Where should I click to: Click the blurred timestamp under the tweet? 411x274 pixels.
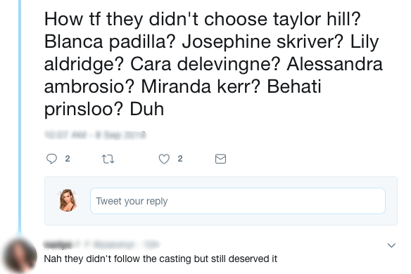(95, 135)
